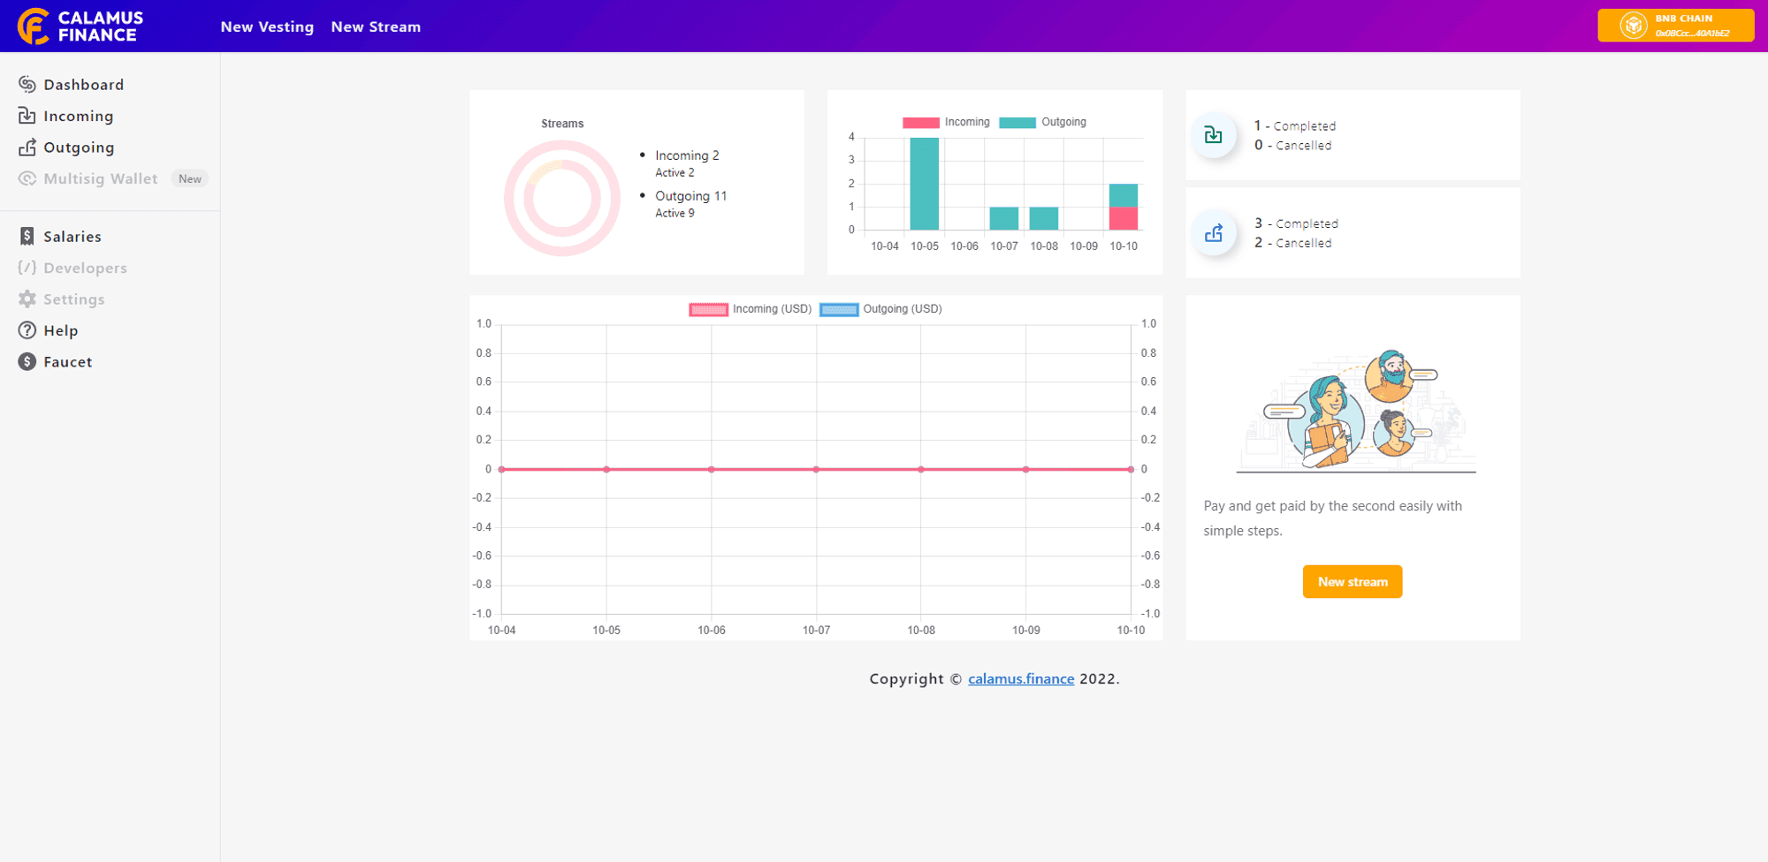Click New Stream in top bar
The height and width of the screenshot is (862, 1768).
376,26
